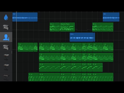Viewport: 124px width, 93px height.
Task: Select the 雨2 audio region at the timeline start
Action: point(25,17)
